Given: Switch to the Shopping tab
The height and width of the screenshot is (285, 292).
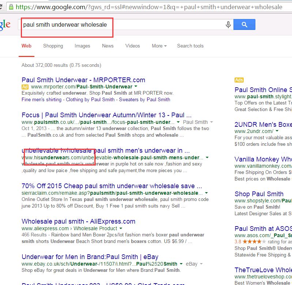Looking at the screenshot, I should tap(53, 46).
